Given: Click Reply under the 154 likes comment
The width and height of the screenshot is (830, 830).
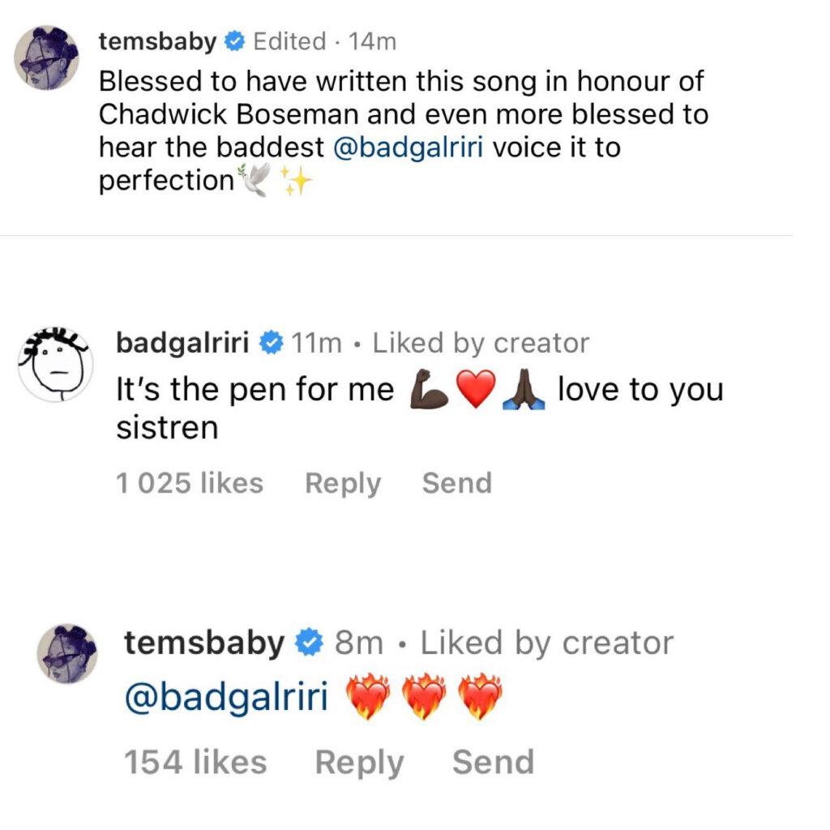Looking at the screenshot, I should click(359, 763).
